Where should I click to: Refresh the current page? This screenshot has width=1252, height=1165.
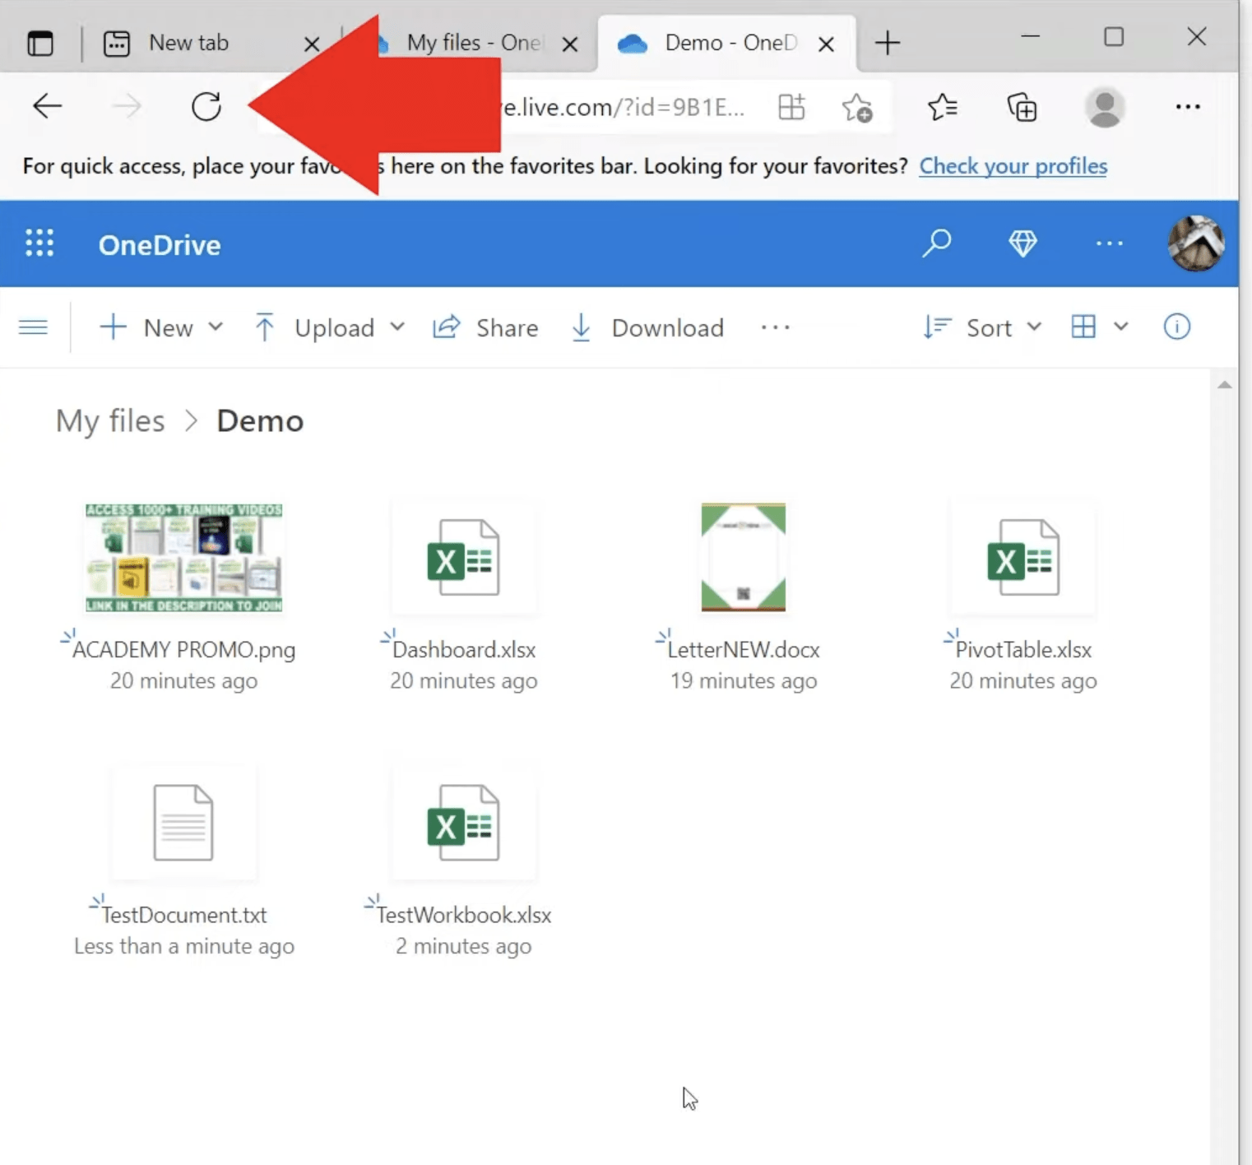point(206,106)
